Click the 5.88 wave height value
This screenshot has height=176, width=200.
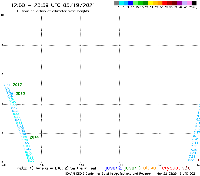[16, 114]
